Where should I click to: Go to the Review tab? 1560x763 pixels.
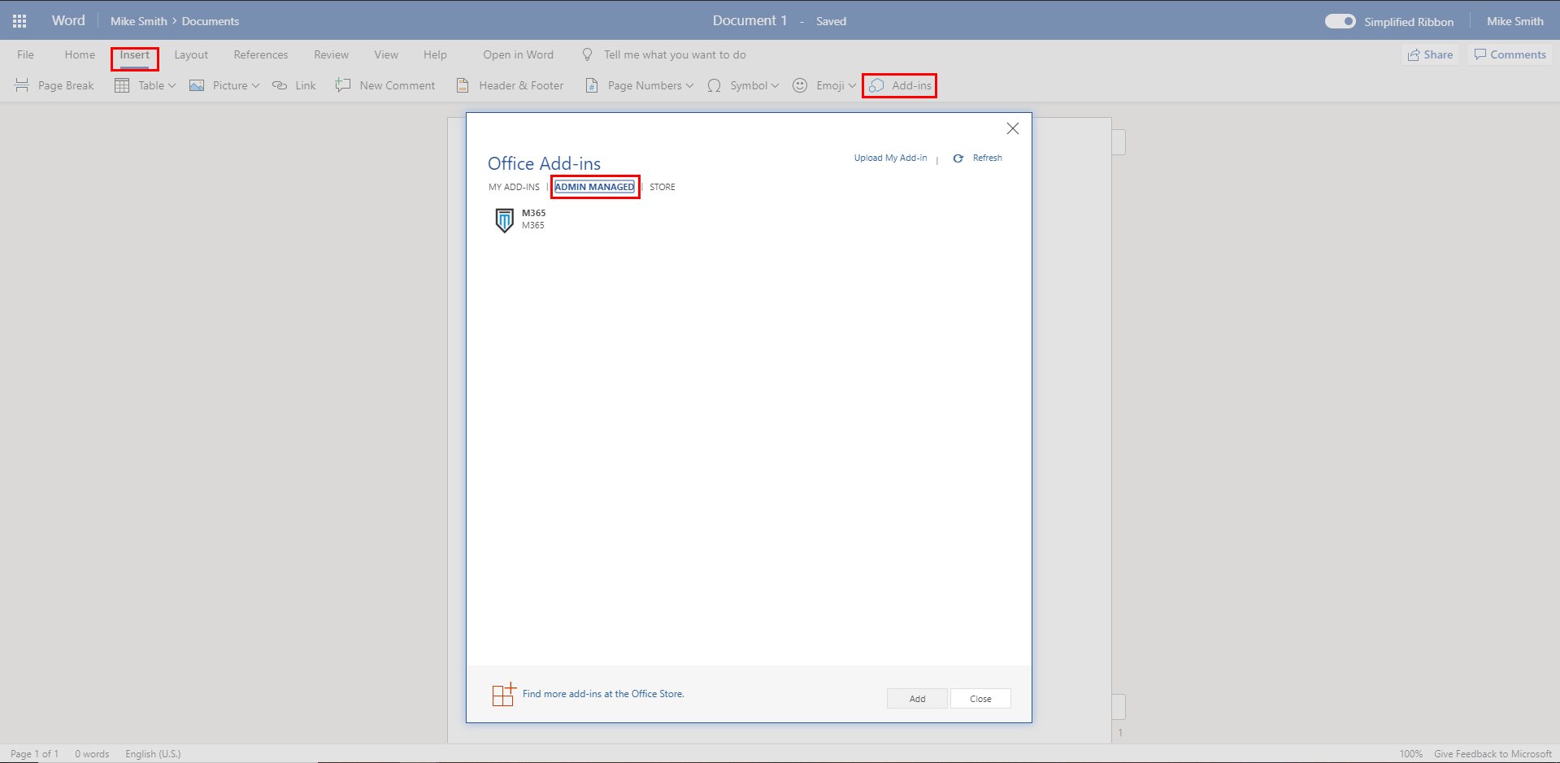tap(332, 54)
